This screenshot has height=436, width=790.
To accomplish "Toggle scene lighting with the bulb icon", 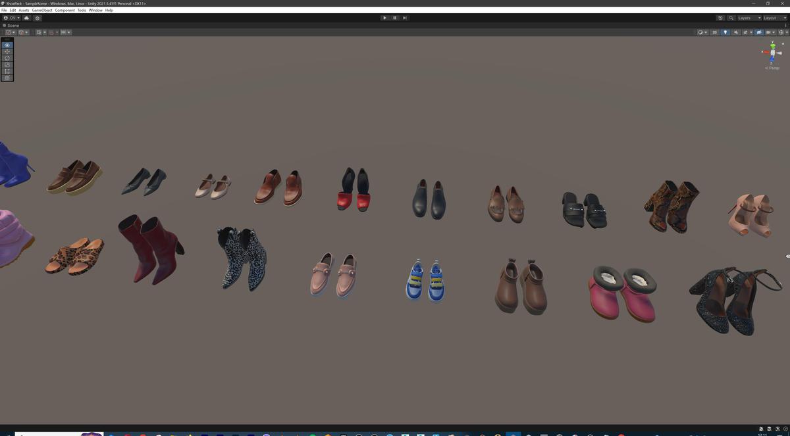I will coord(725,32).
